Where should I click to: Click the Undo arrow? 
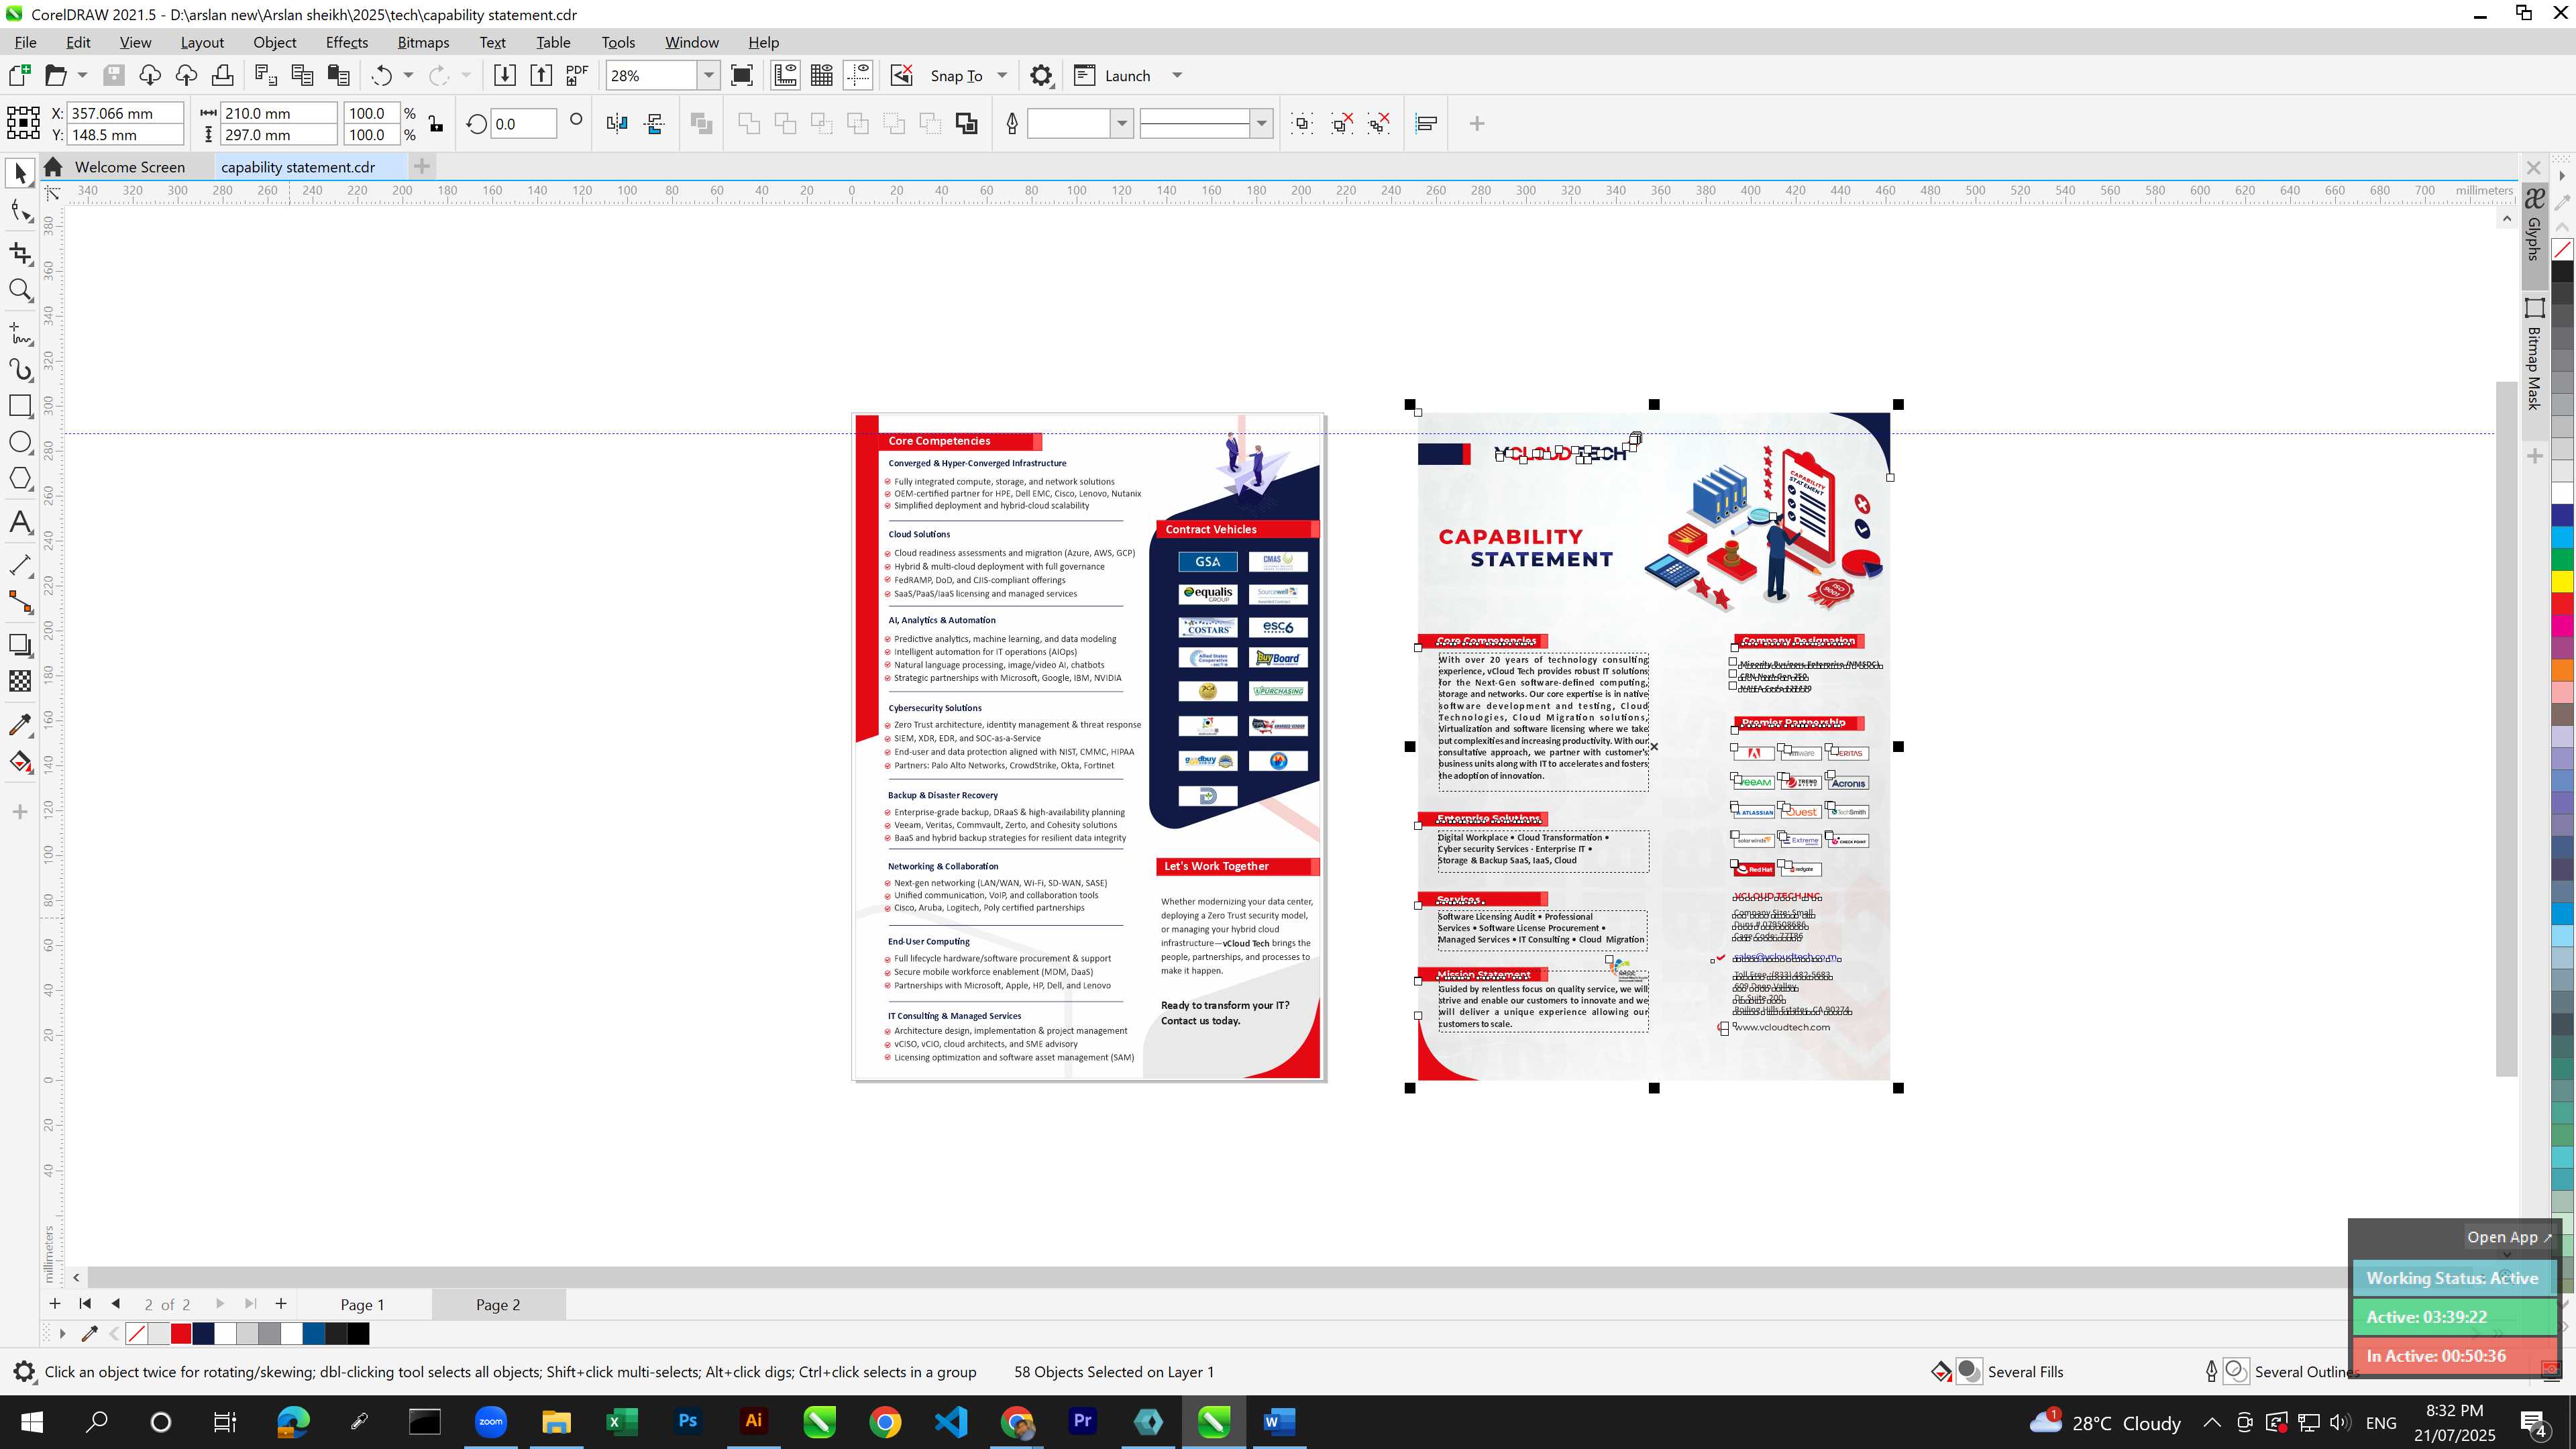pyautogui.click(x=381, y=75)
